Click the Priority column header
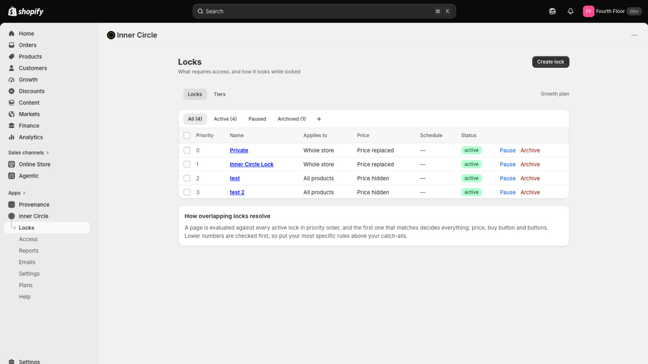 point(205,135)
